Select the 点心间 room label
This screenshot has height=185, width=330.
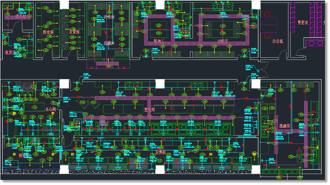tap(51, 109)
